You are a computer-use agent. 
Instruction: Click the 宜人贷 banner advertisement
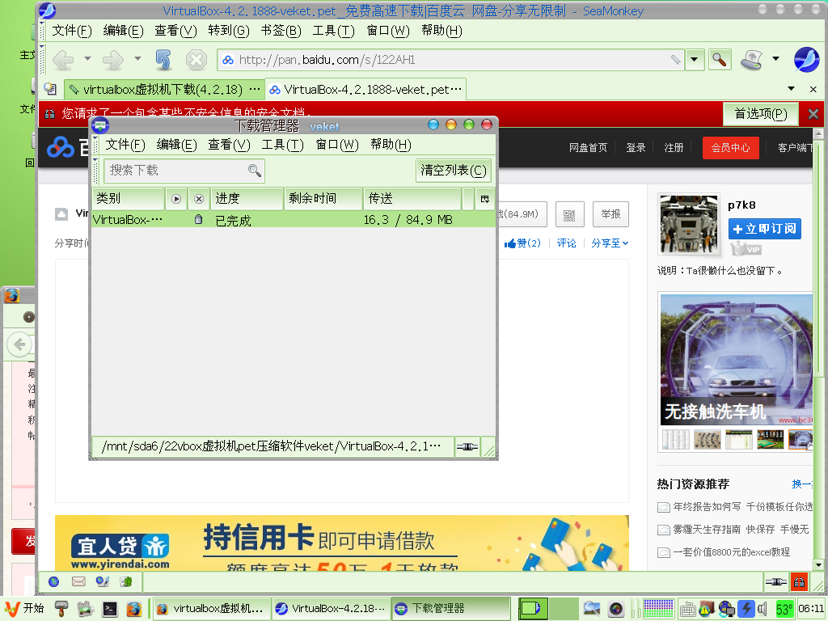pos(342,543)
